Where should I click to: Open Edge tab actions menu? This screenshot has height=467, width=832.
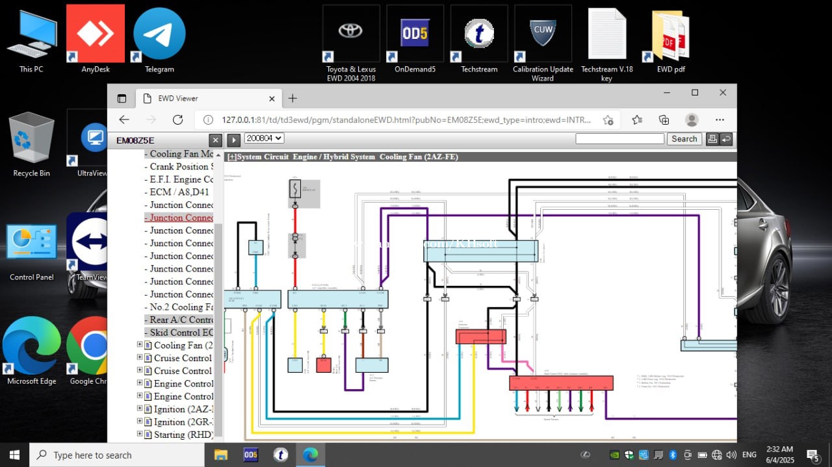[x=122, y=99]
